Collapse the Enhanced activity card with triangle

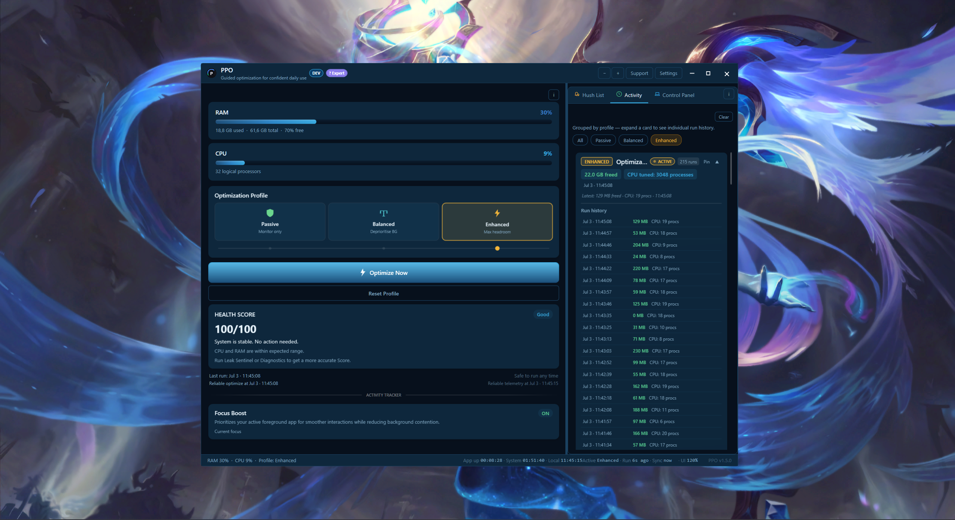point(717,162)
